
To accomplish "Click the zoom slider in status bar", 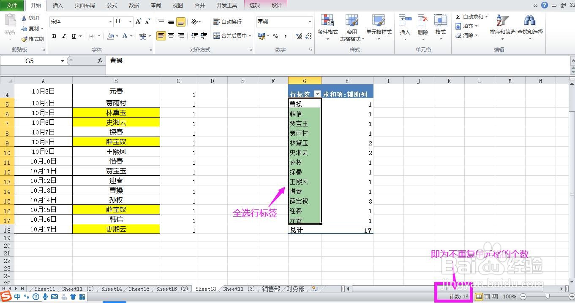I will click(548, 297).
